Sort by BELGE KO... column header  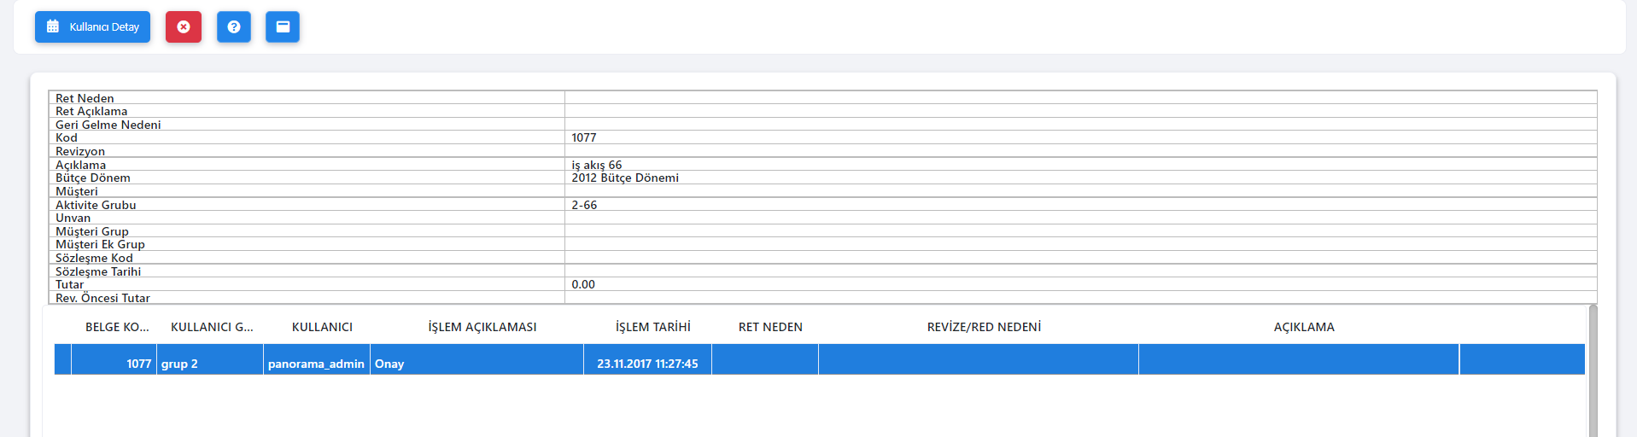pos(117,327)
